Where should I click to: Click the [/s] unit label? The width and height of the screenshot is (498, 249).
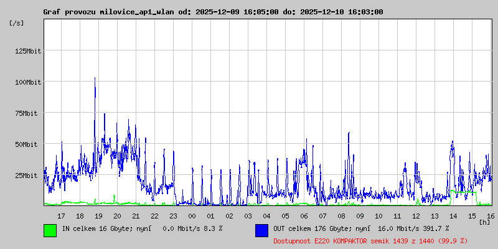pos(17,23)
